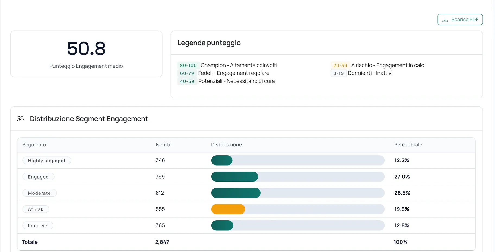Click the 100% total percentage
Screen dimensions: 495x252
[401, 242]
